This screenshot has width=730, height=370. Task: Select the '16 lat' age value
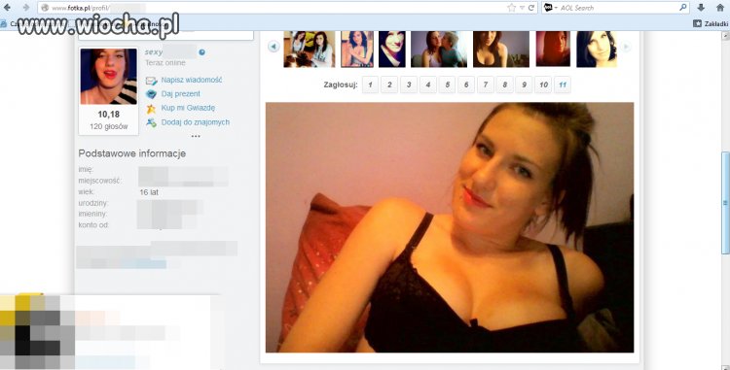pyautogui.click(x=149, y=192)
